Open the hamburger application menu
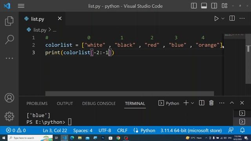Viewport: 251px width, 141px height. pos(21,6)
